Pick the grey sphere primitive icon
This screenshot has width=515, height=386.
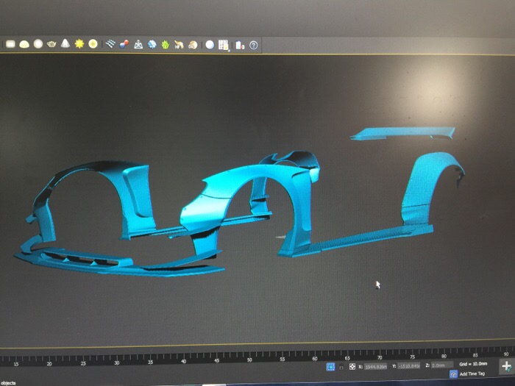(38, 43)
